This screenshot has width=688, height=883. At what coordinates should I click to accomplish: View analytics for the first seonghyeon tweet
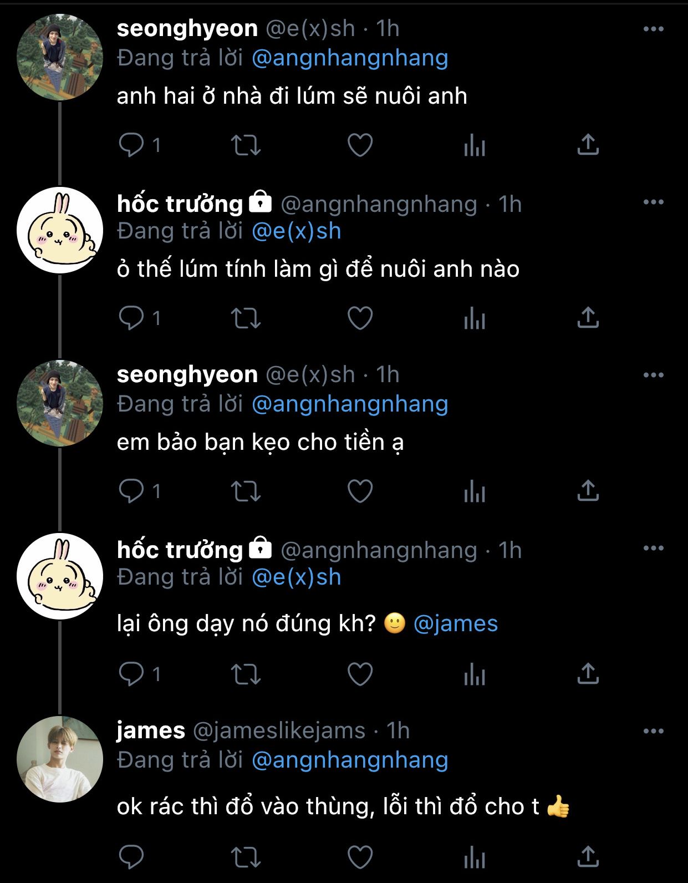[474, 145]
